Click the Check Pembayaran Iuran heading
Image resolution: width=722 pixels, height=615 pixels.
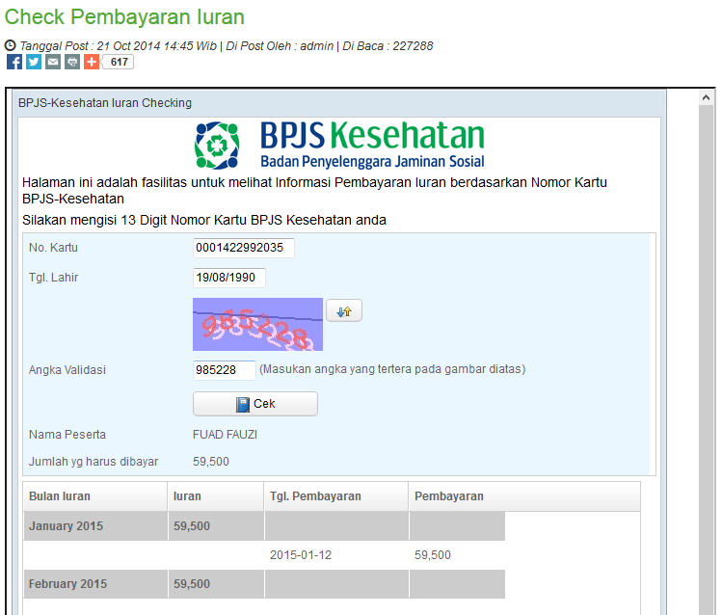click(124, 17)
